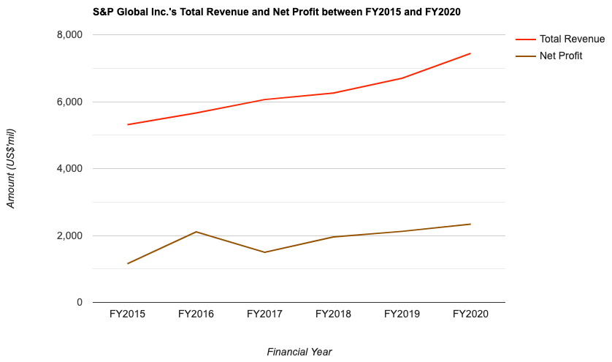The image size is (612, 362).
Task: Click the FY2018 axis label
Action: pos(333,314)
